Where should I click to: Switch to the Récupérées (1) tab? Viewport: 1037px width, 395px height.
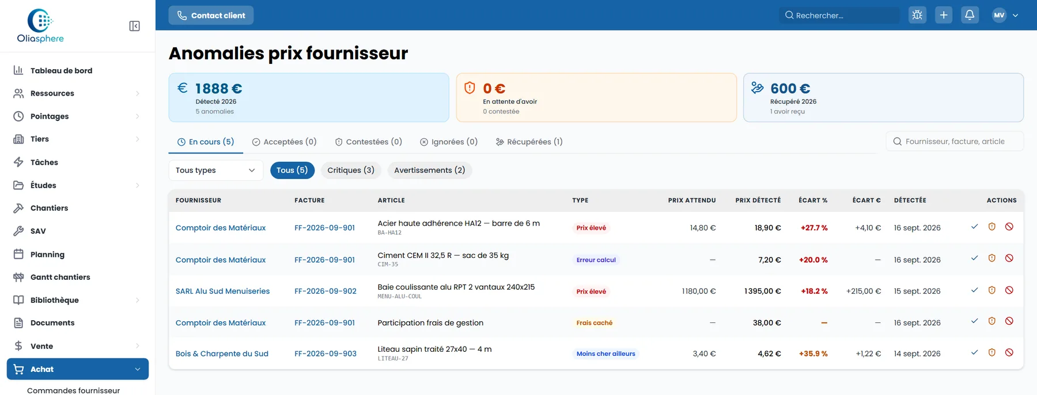pos(529,142)
